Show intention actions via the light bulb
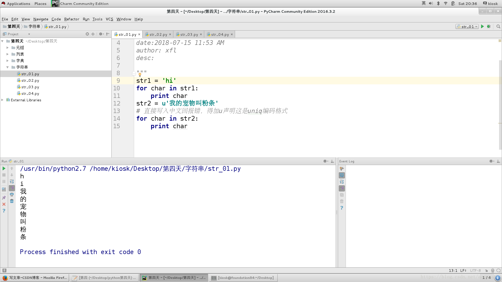Screen dimensions: 502x282 (x=140, y=75)
